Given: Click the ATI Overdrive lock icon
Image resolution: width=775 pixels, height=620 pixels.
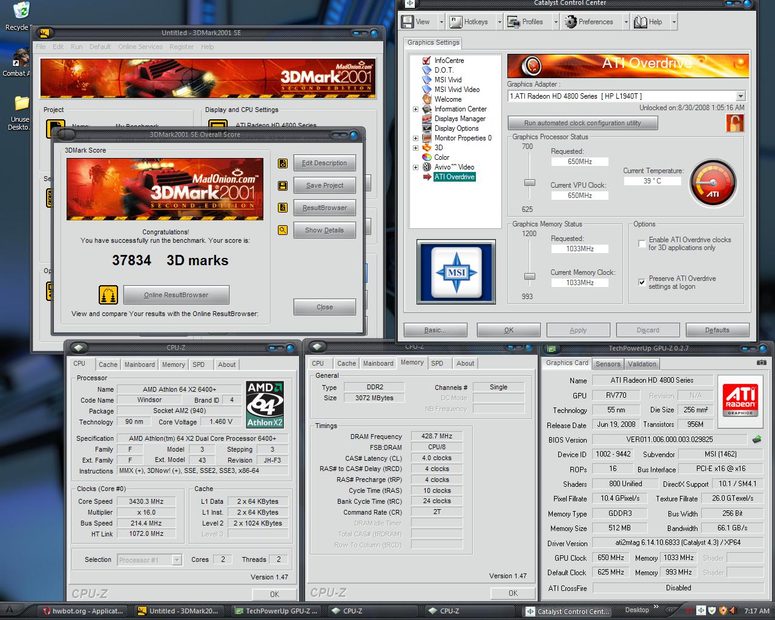Looking at the screenshot, I should pyautogui.click(x=735, y=123).
